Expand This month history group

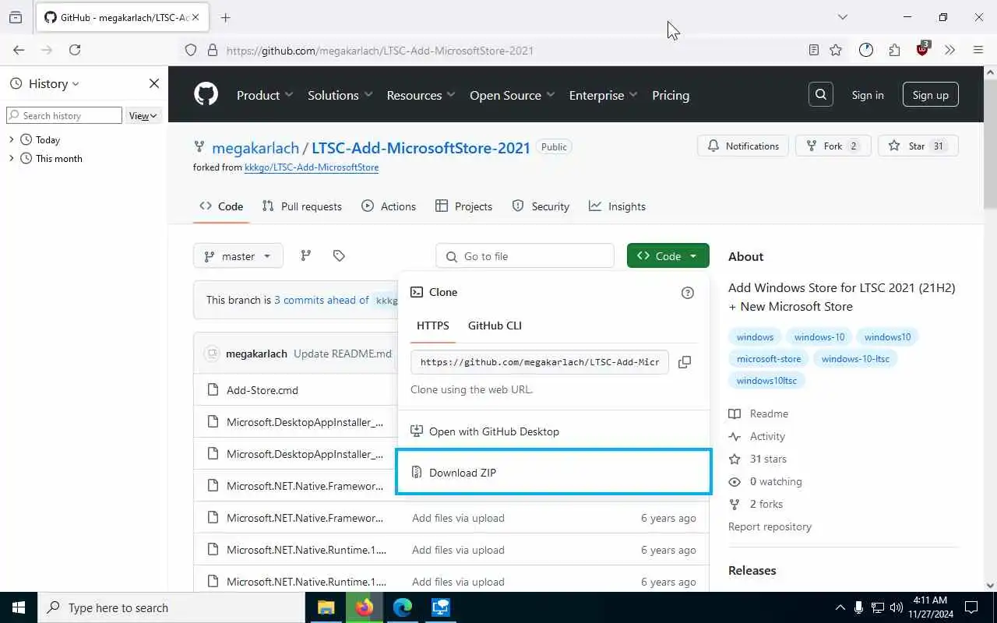click(x=11, y=159)
